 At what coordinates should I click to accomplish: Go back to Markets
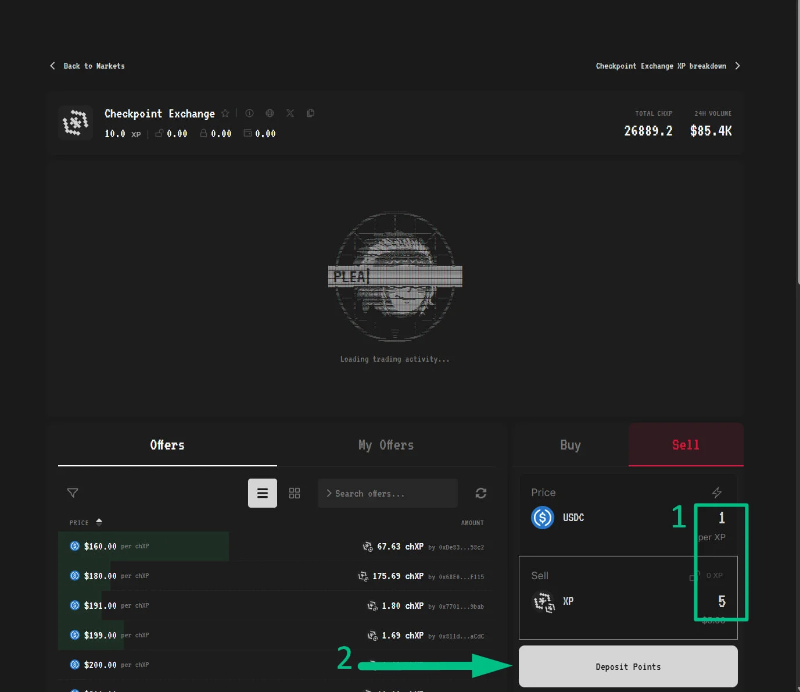87,66
